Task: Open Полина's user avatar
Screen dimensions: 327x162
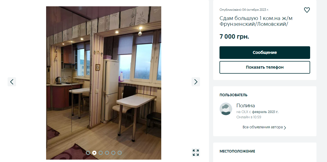Action: [226, 109]
